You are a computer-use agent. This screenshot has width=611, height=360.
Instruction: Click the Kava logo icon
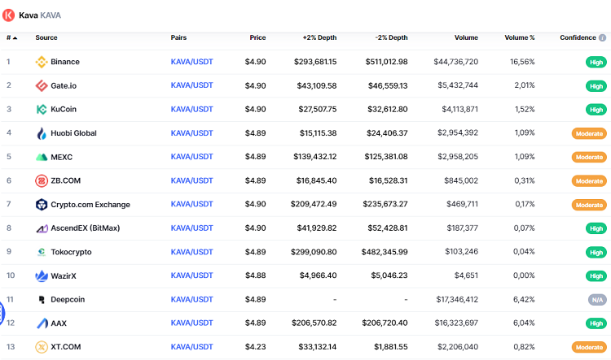[9, 15]
